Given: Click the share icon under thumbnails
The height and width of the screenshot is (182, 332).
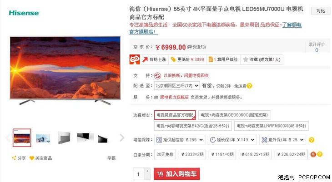Looking at the screenshot, I should pyautogui.click(x=14, y=158).
